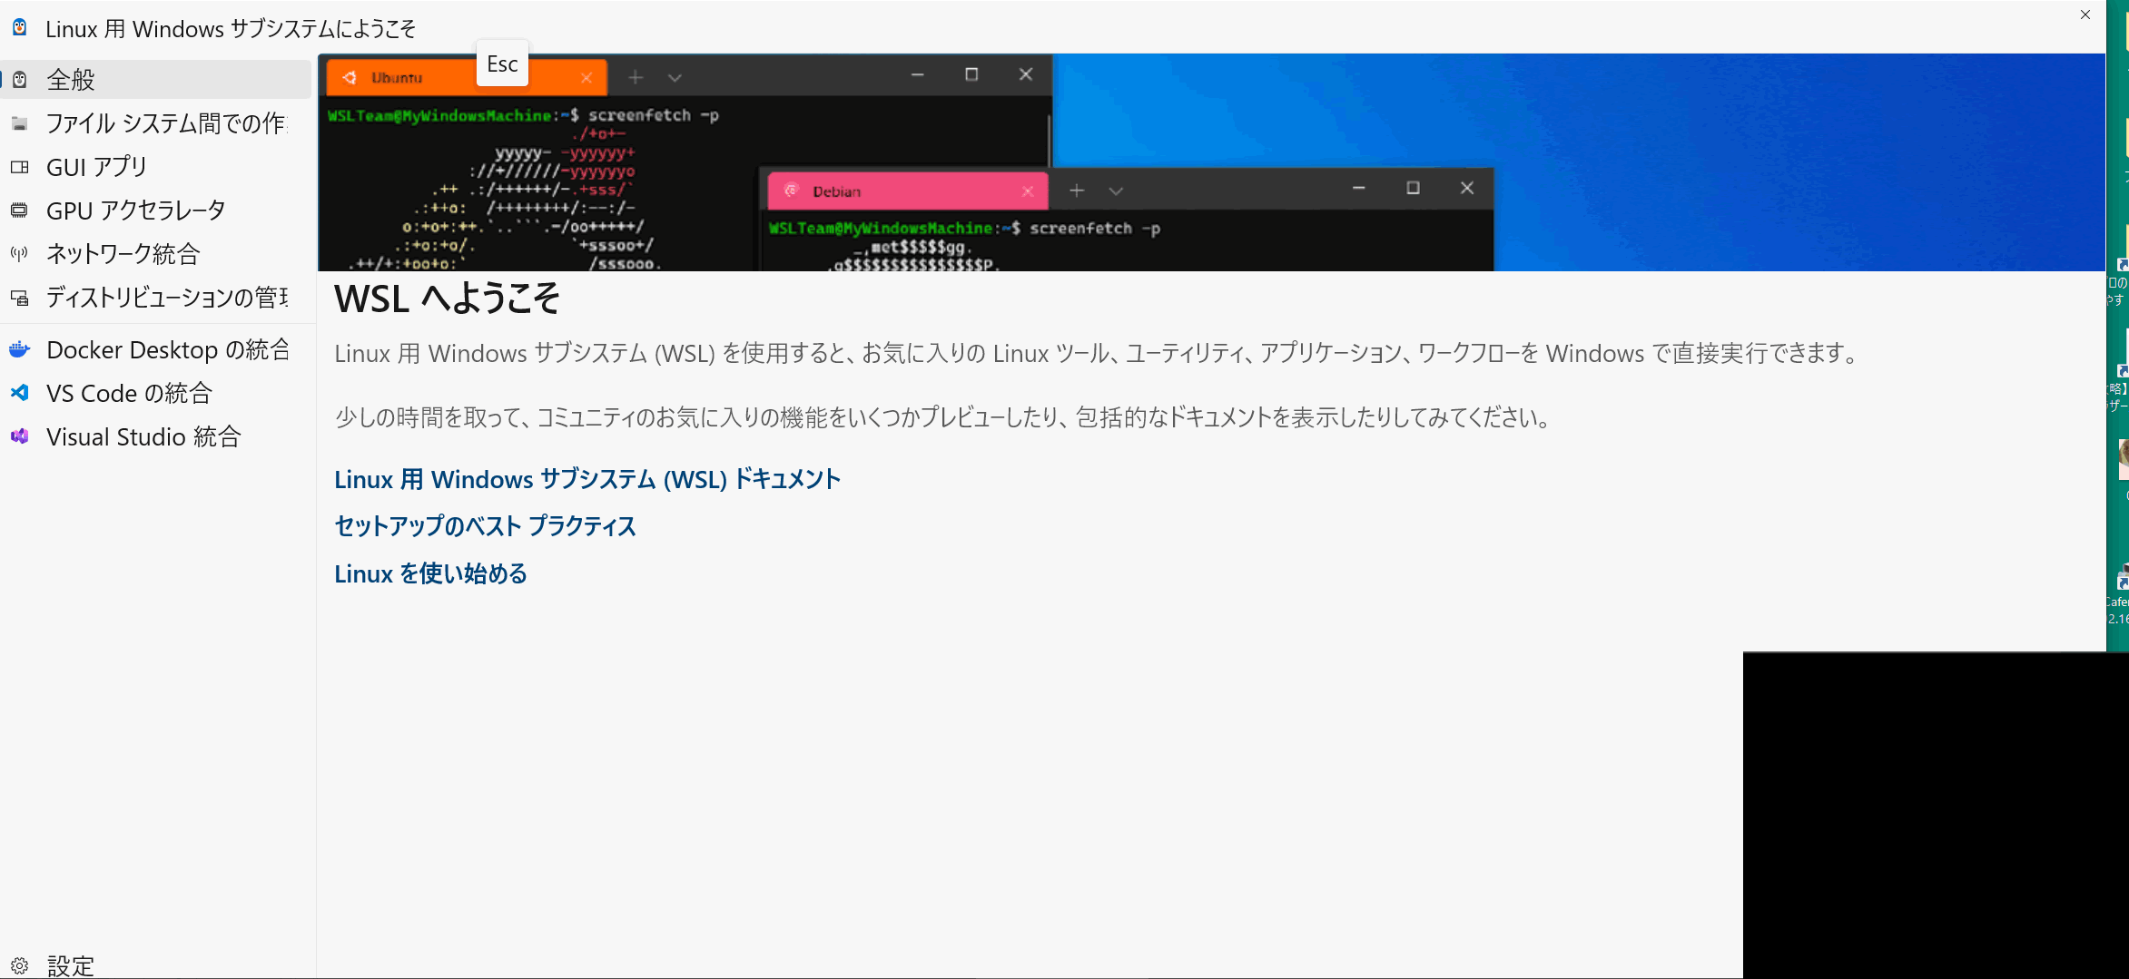Click the WSL penguin icon in title bar
Viewport: 2129px width, 979px height.
[x=19, y=28]
